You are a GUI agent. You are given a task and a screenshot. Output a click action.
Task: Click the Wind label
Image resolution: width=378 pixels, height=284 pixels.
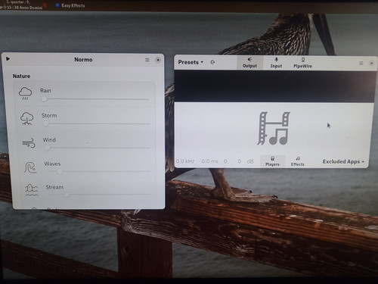[x=49, y=139]
